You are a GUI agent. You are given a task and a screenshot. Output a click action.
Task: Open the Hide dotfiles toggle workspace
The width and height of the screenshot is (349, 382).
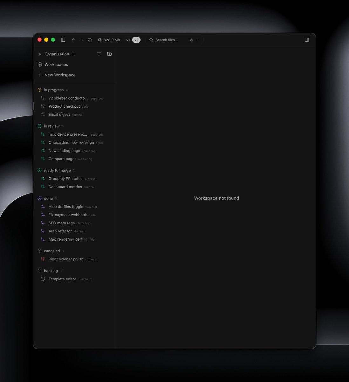click(75, 207)
